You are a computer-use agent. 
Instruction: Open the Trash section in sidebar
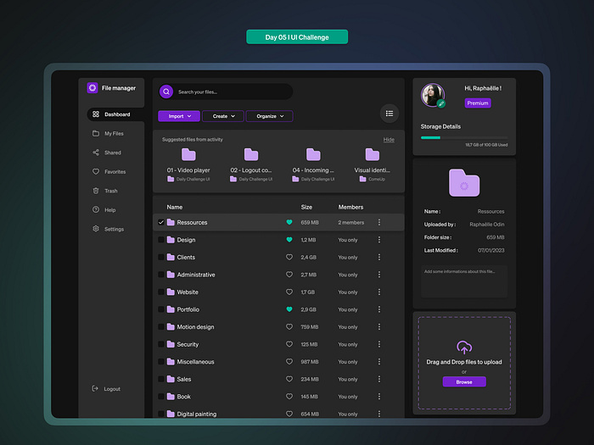(x=110, y=191)
